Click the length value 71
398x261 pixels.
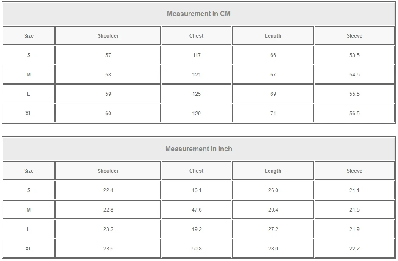coord(273,114)
